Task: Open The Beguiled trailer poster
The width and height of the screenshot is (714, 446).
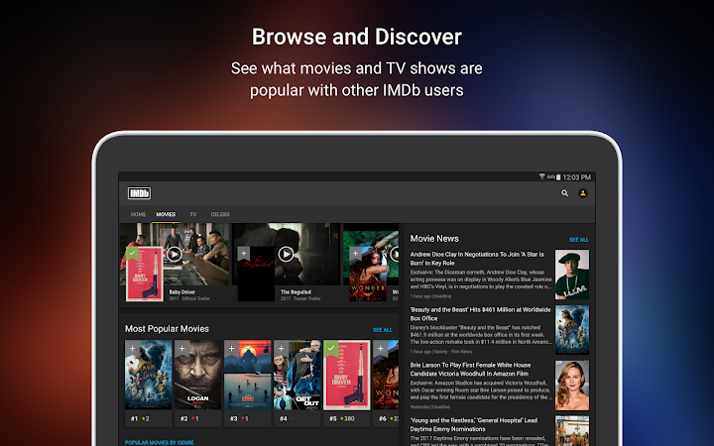Action: [x=256, y=274]
